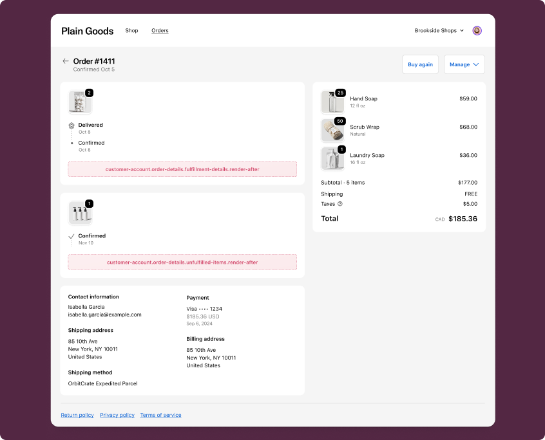Click the Scrub Wrap item name
The width and height of the screenshot is (545, 440).
click(365, 127)
